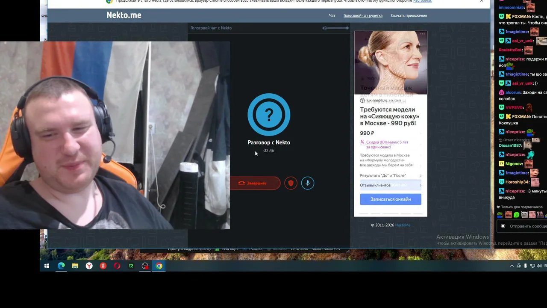Show hidden system tray icons

coord(512,266)
